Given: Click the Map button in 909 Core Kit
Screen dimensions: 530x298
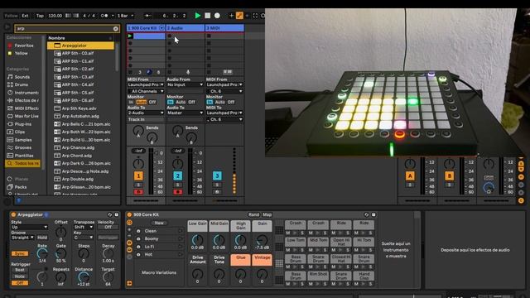Looking at the screenshot, I should [x=267, y=214].
